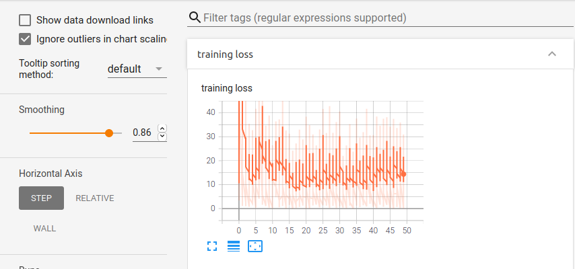Increase smoothing with the up stepper arrow
The height and width of the screenshot is (269, 575).
tap(162, 128)
